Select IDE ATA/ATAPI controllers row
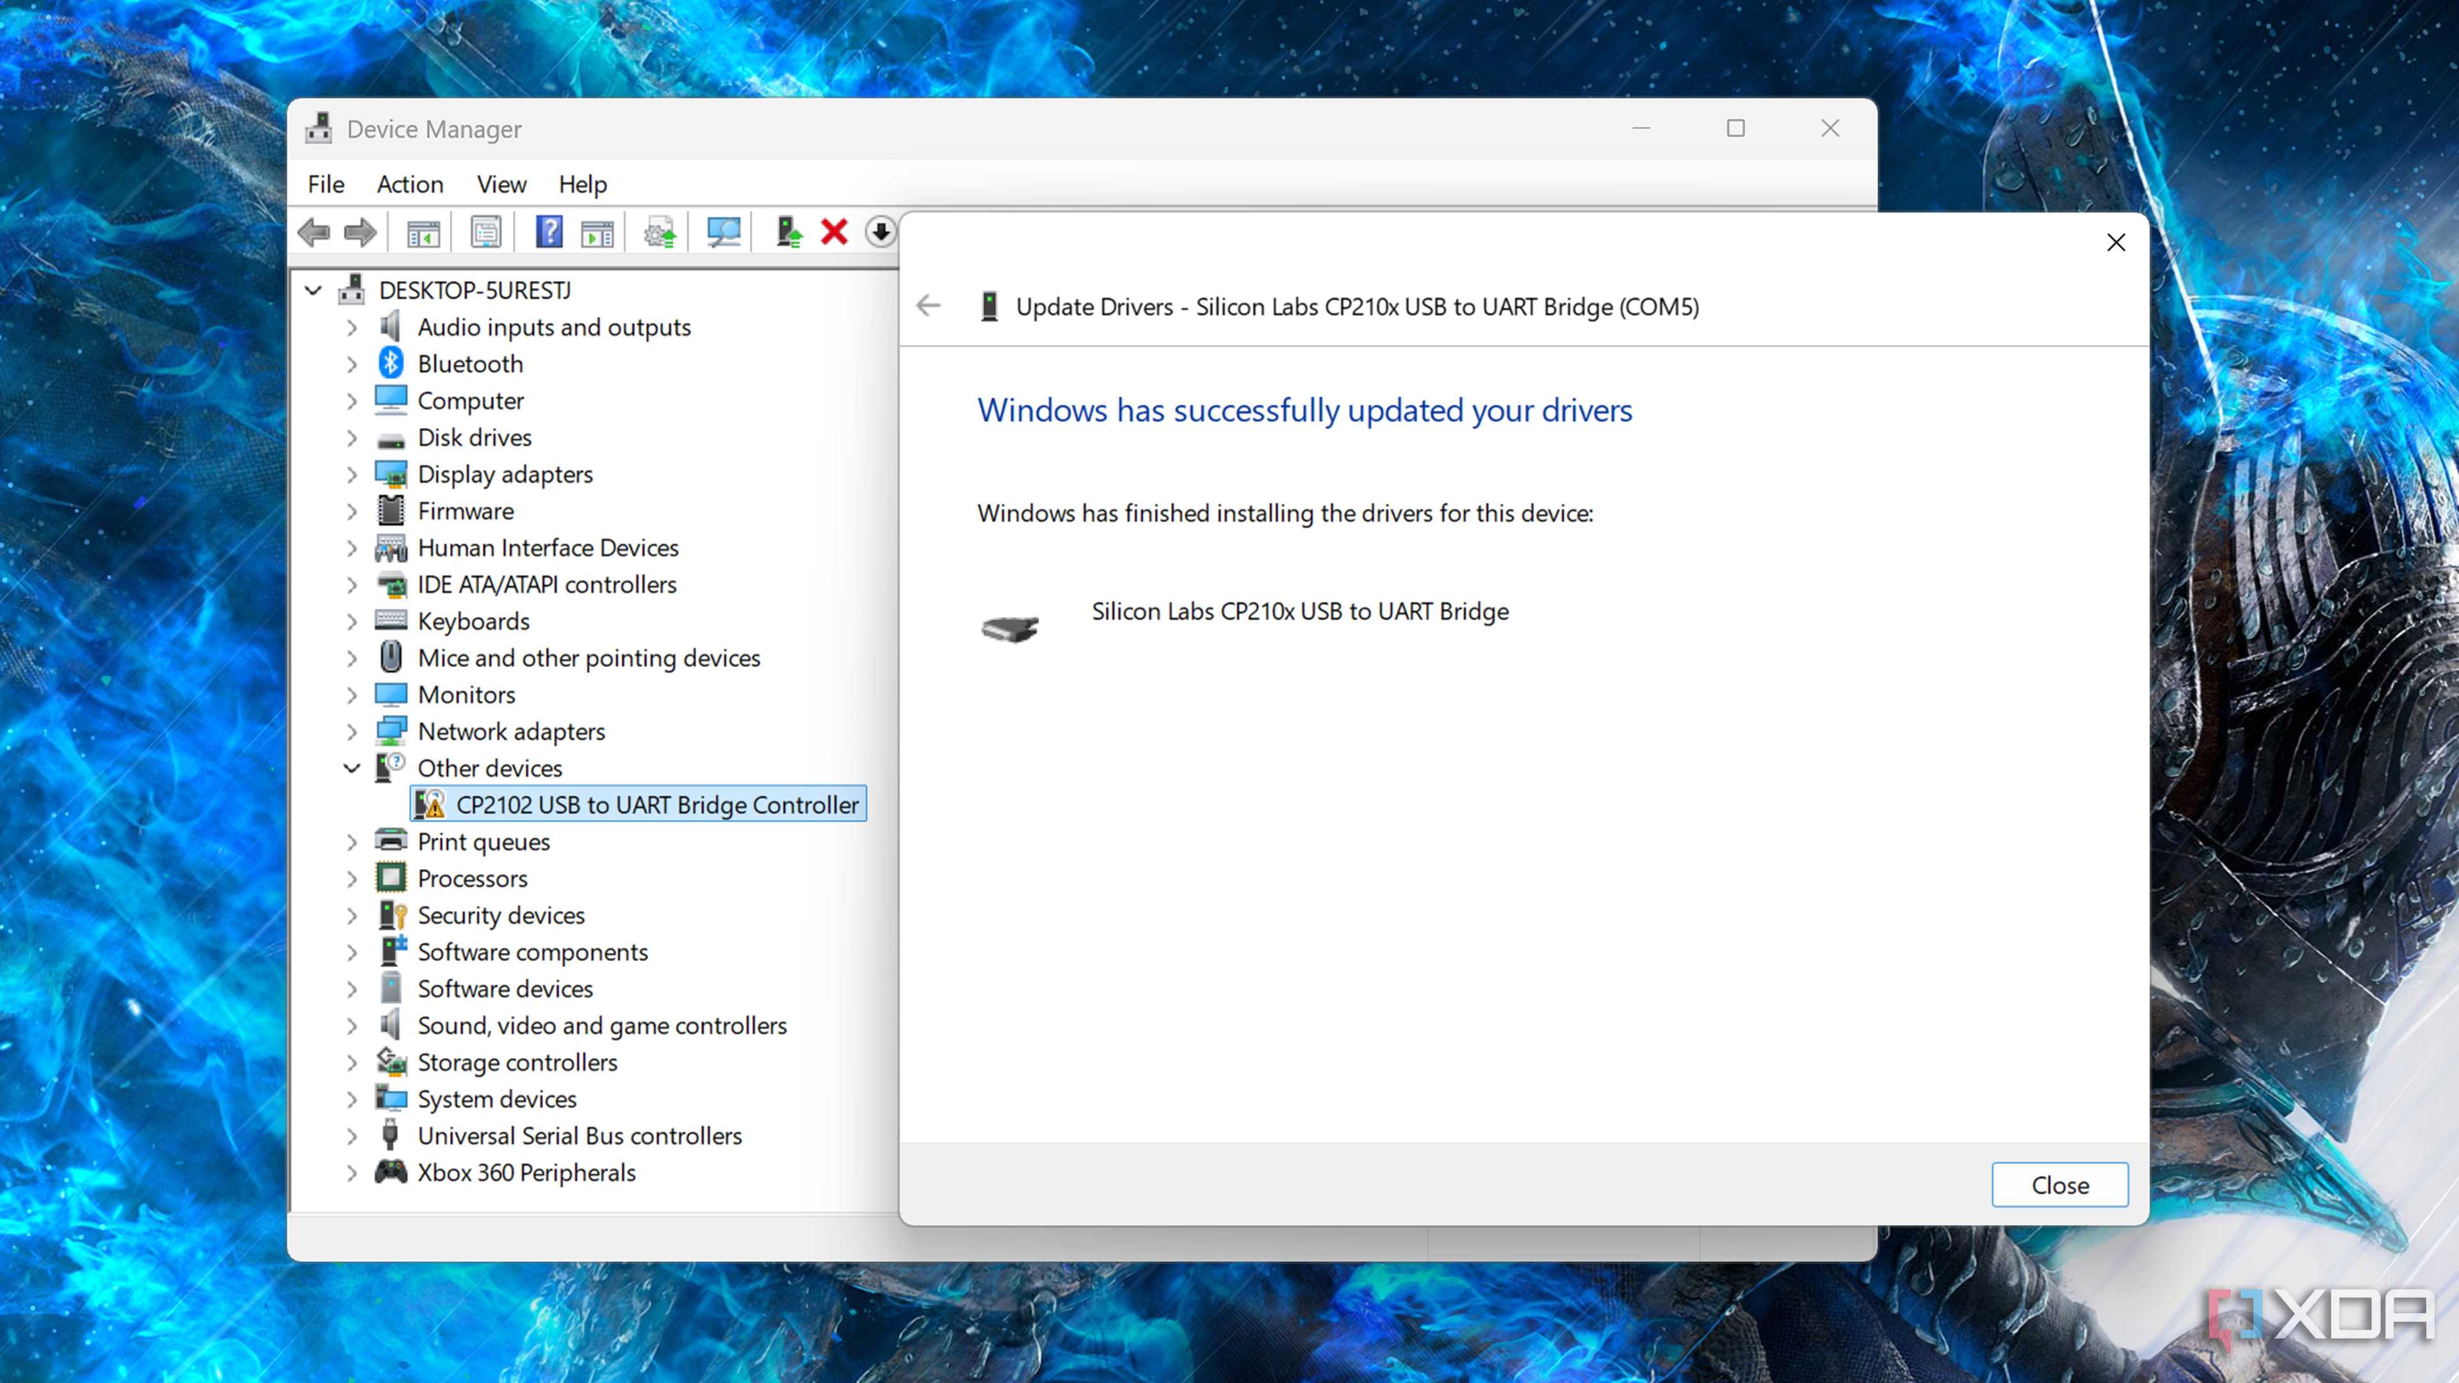Image resolution: width=2459 pixels, height=1383 pixels. [x=547, y=584]
